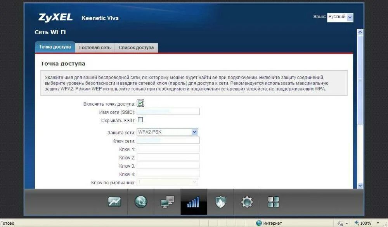This screenshot has width=388, height=227.
Task: Click the 'Ключ сети' input field
Action: (168, 140)
